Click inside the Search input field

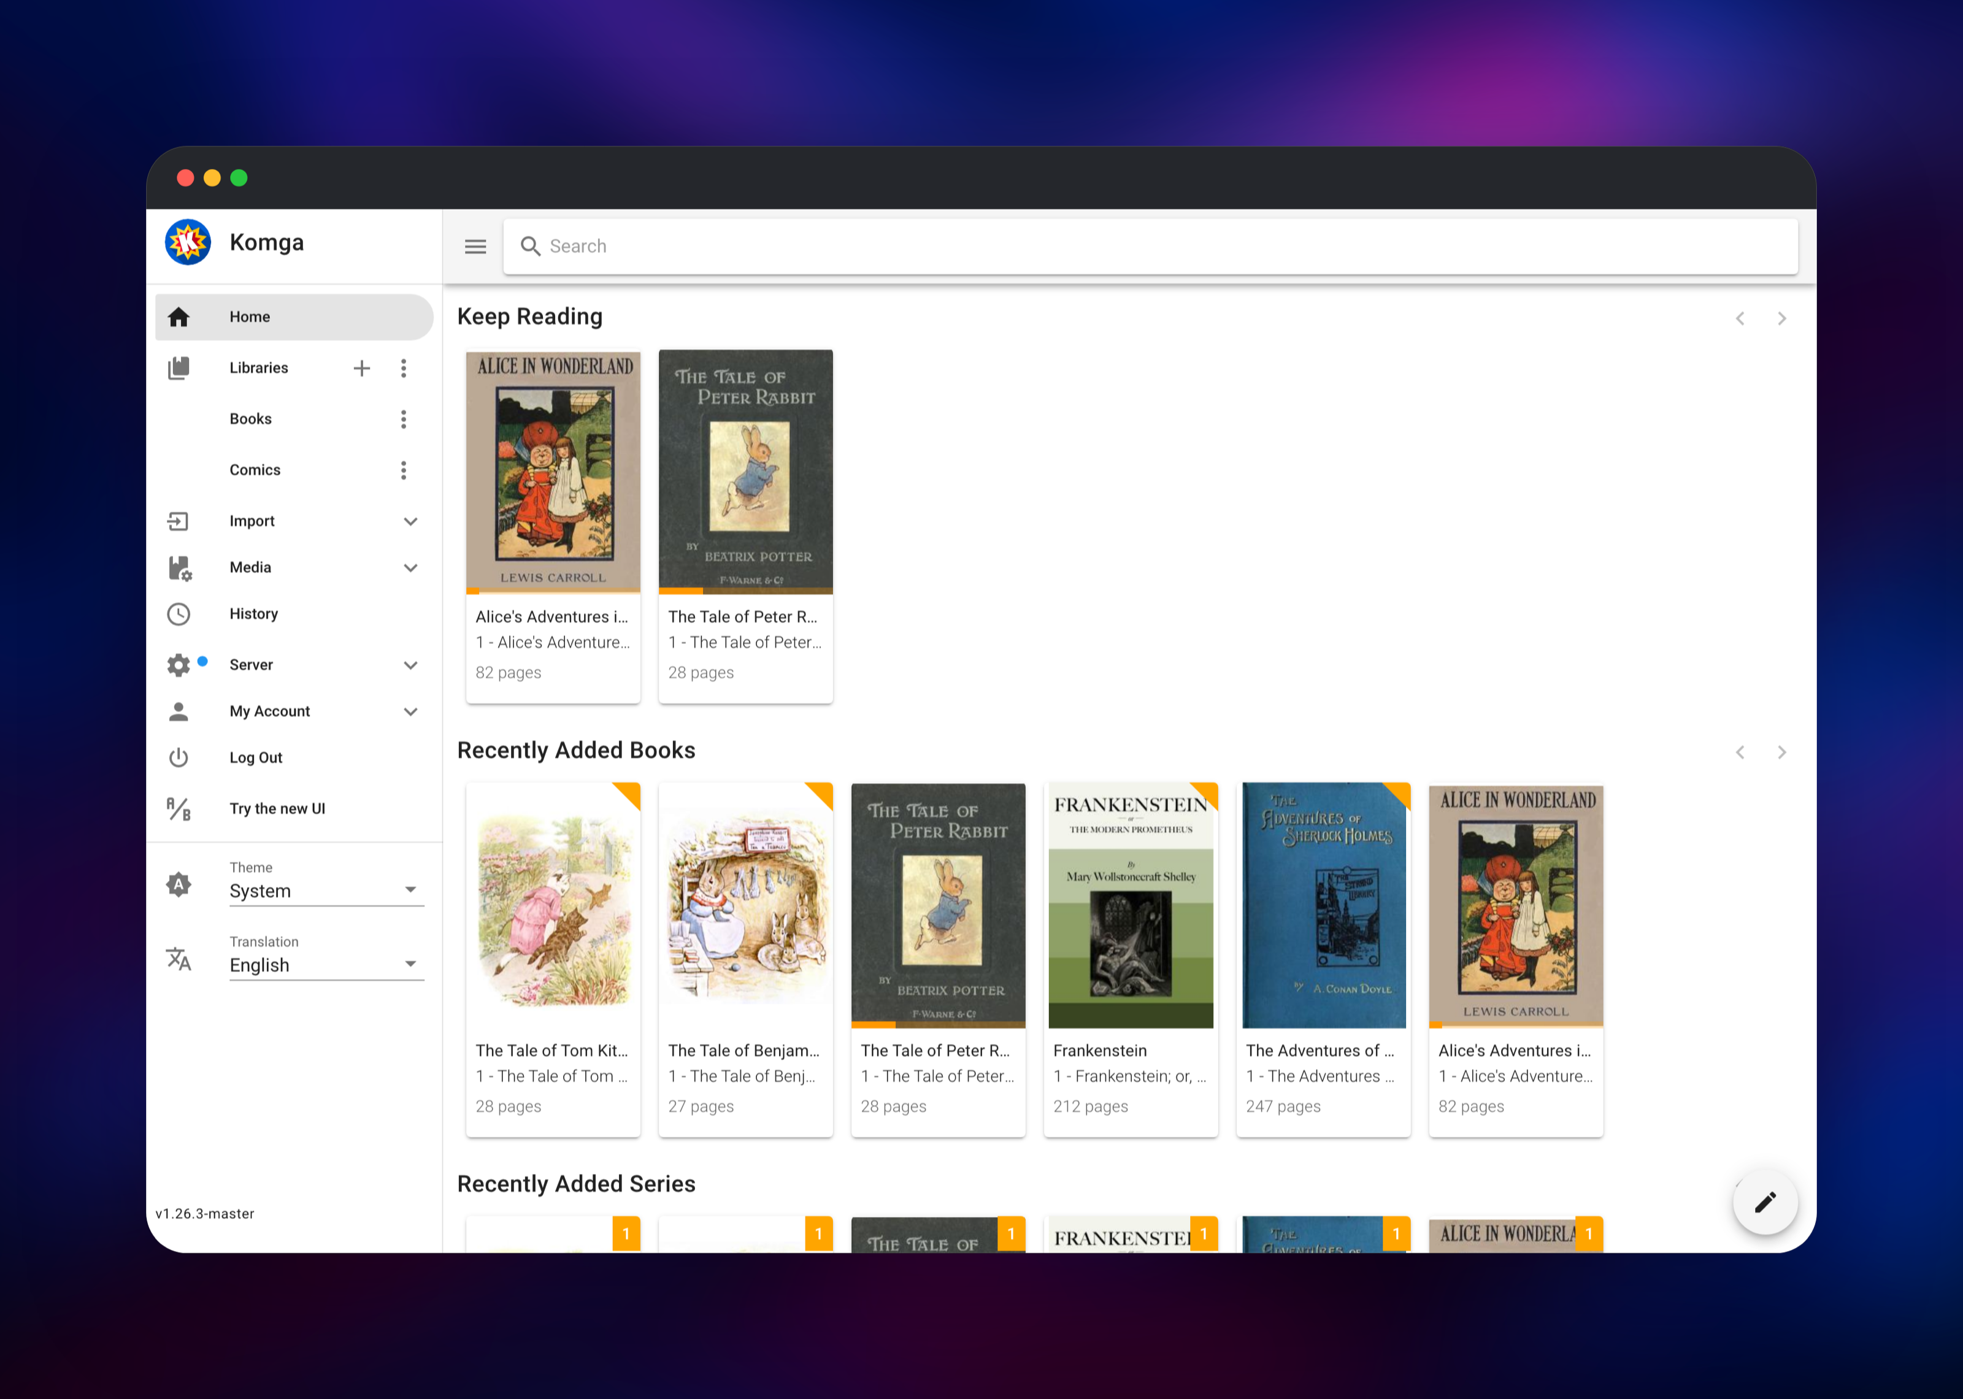coord(1150,247)
